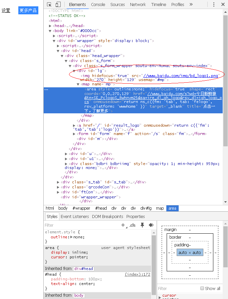228x299 pixels.
Task: Expand the form id form node
Action: click(x=74, y=134)
